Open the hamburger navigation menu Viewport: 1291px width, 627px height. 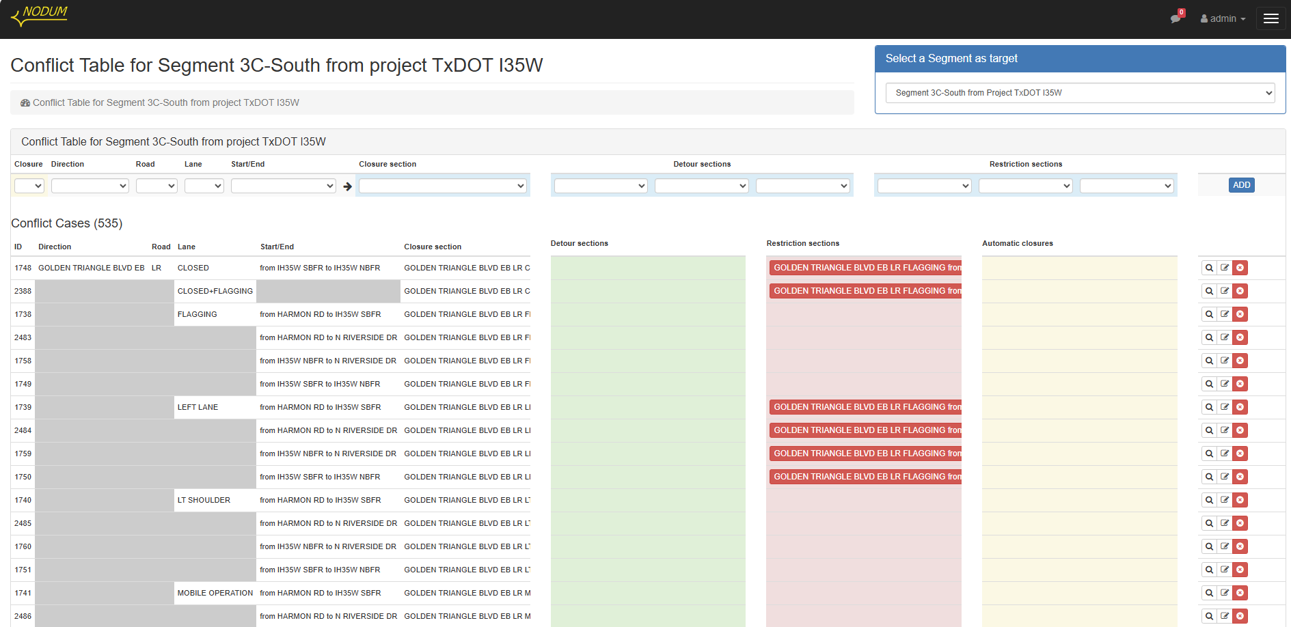pyautogui.click(x=1271, y=18)
